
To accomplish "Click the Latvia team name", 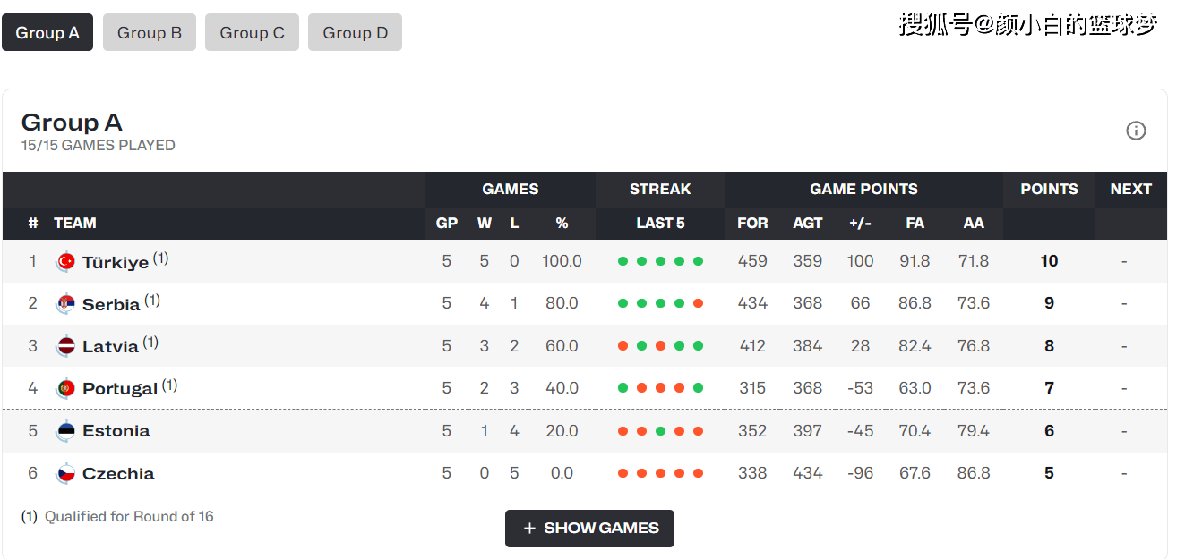I will tap(110, 347).
